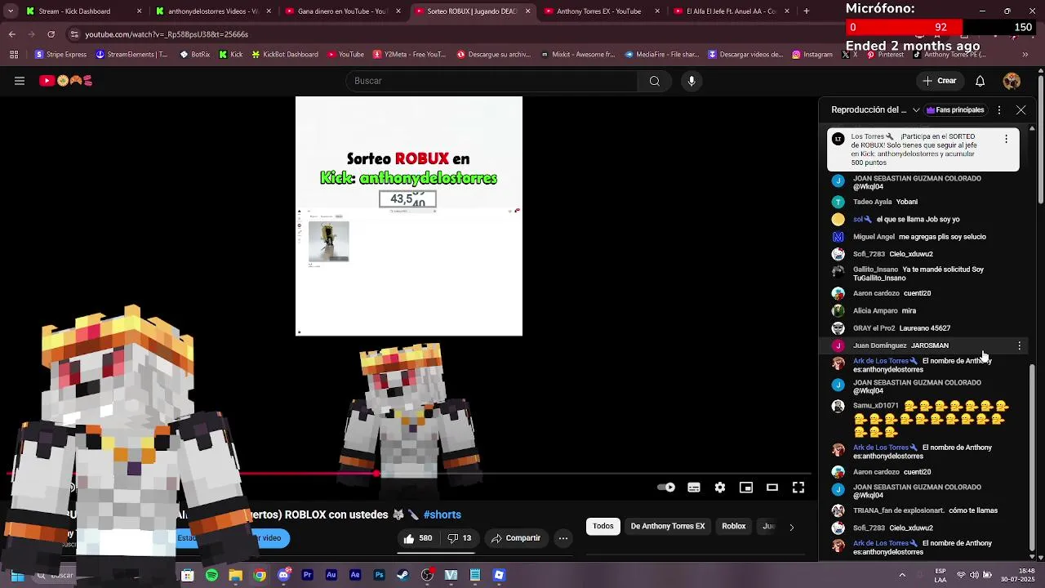Open a new browser tab
The width and height of the screenshot is (1045, 588).
(x=807, y=11)
